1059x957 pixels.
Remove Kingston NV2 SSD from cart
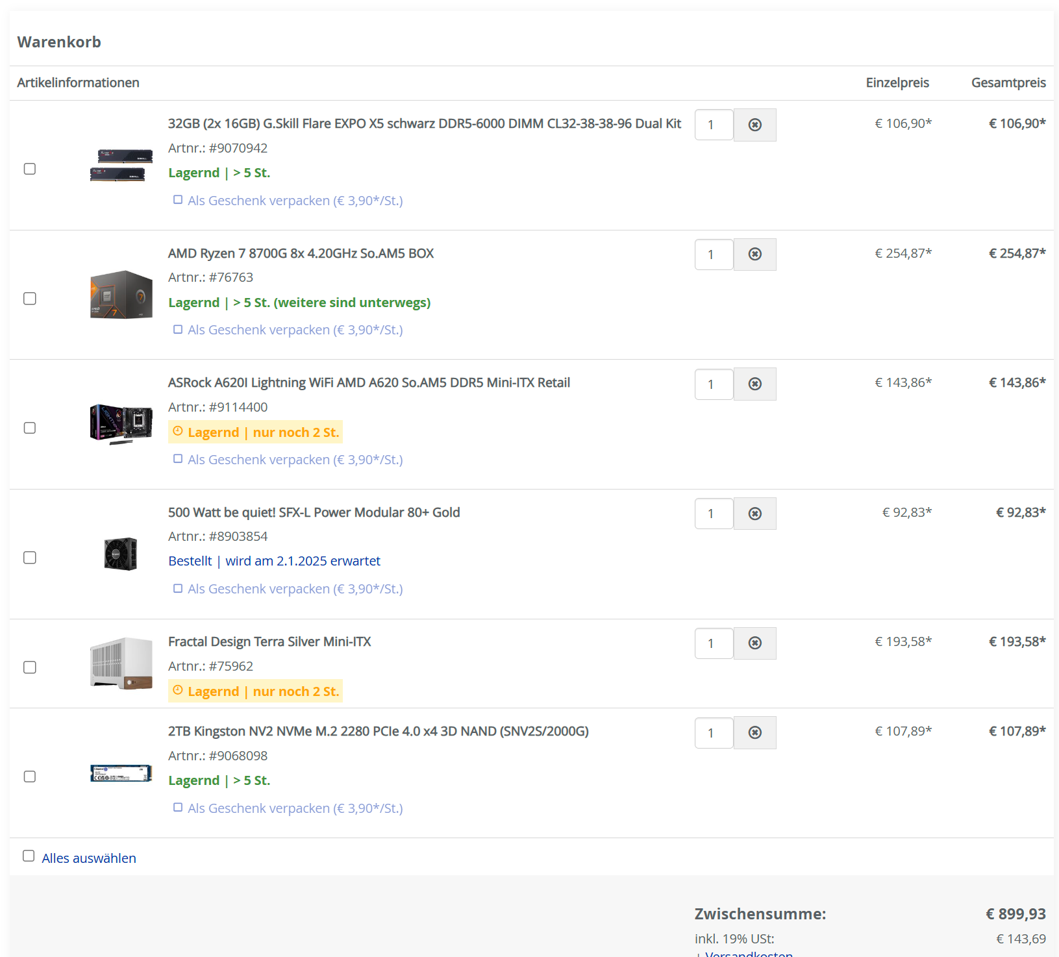coord(754,732)
